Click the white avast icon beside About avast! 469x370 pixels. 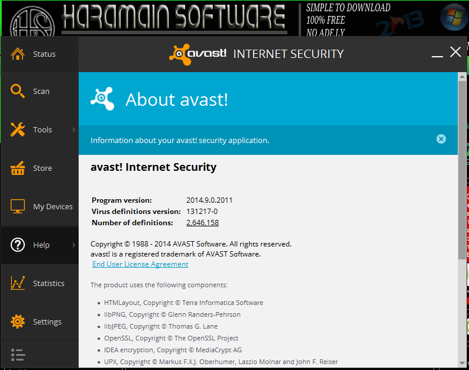(x=102, y=99)
